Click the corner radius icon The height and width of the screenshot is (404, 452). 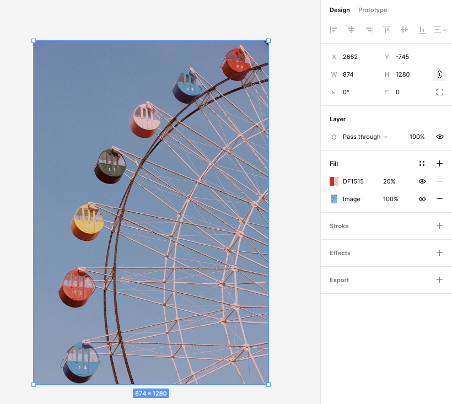click(x=387, y=92)
